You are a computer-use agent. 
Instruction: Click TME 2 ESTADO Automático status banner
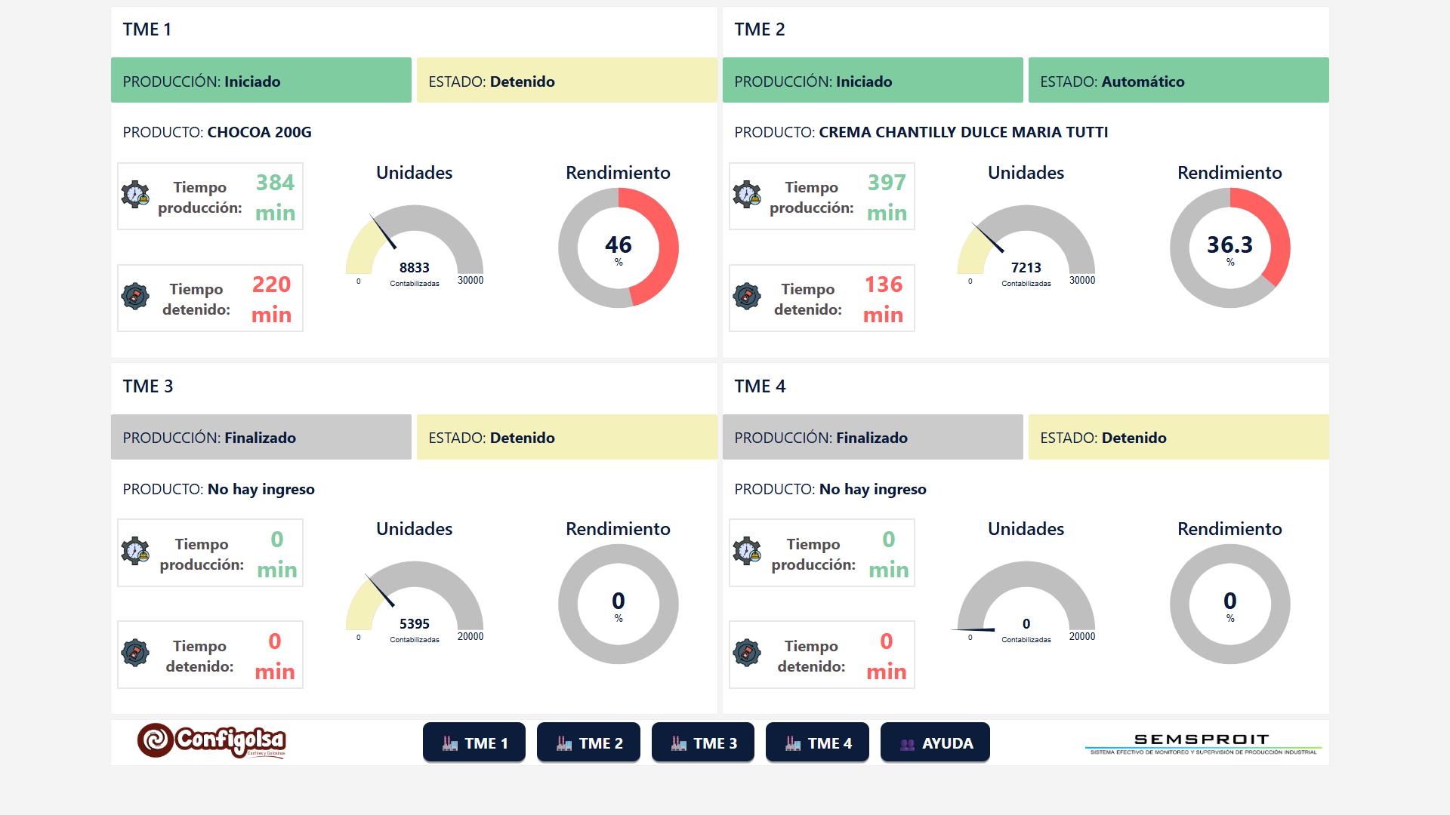click(1178, 81)
